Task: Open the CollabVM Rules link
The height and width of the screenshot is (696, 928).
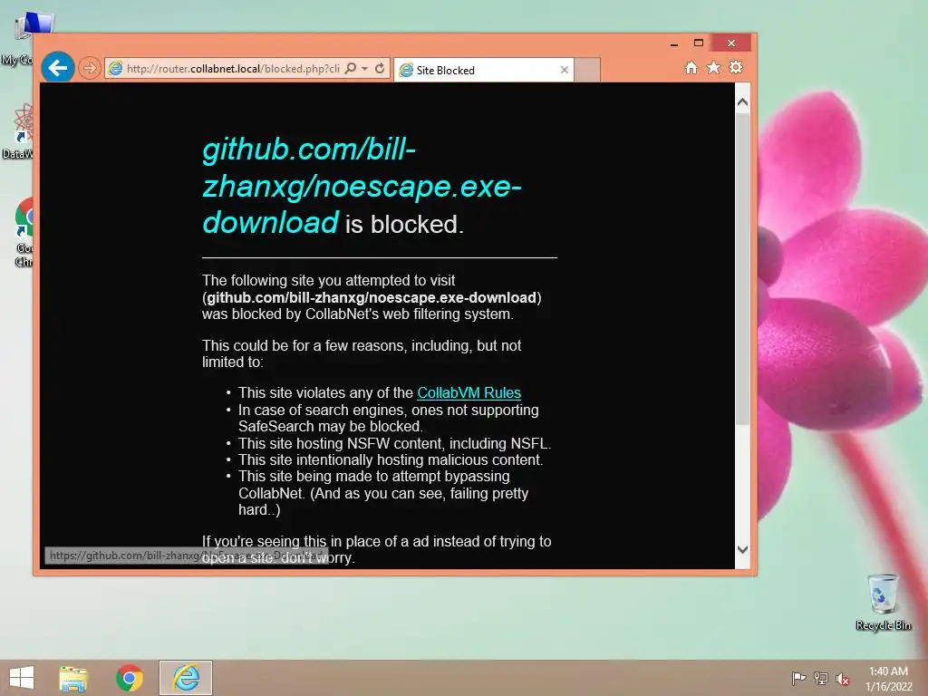Action: pyautogui.click(x=469, y=393)
